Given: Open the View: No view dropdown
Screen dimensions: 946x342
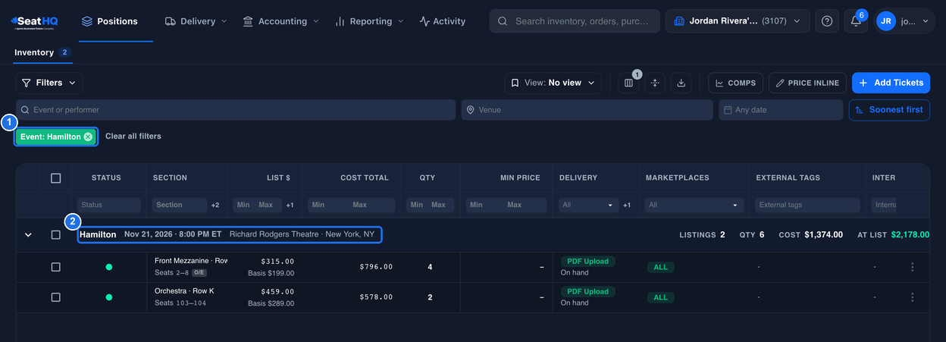Looking at the screenshot, I should coord(553,83).
